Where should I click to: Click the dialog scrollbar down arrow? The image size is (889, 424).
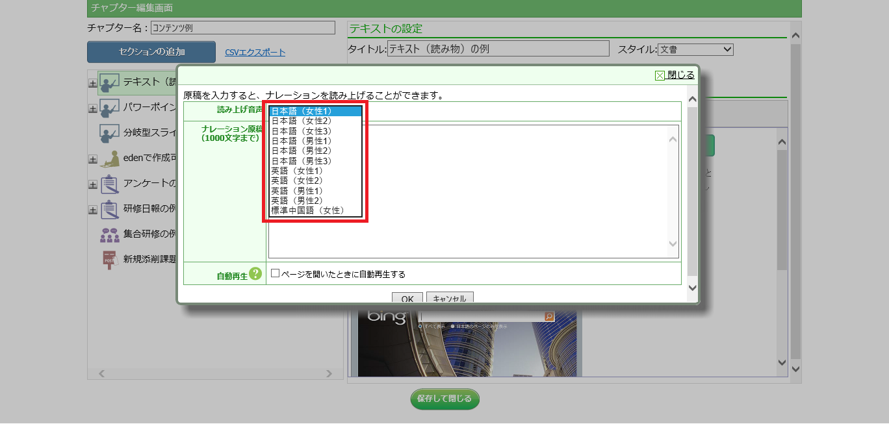(x=692, y=287)
